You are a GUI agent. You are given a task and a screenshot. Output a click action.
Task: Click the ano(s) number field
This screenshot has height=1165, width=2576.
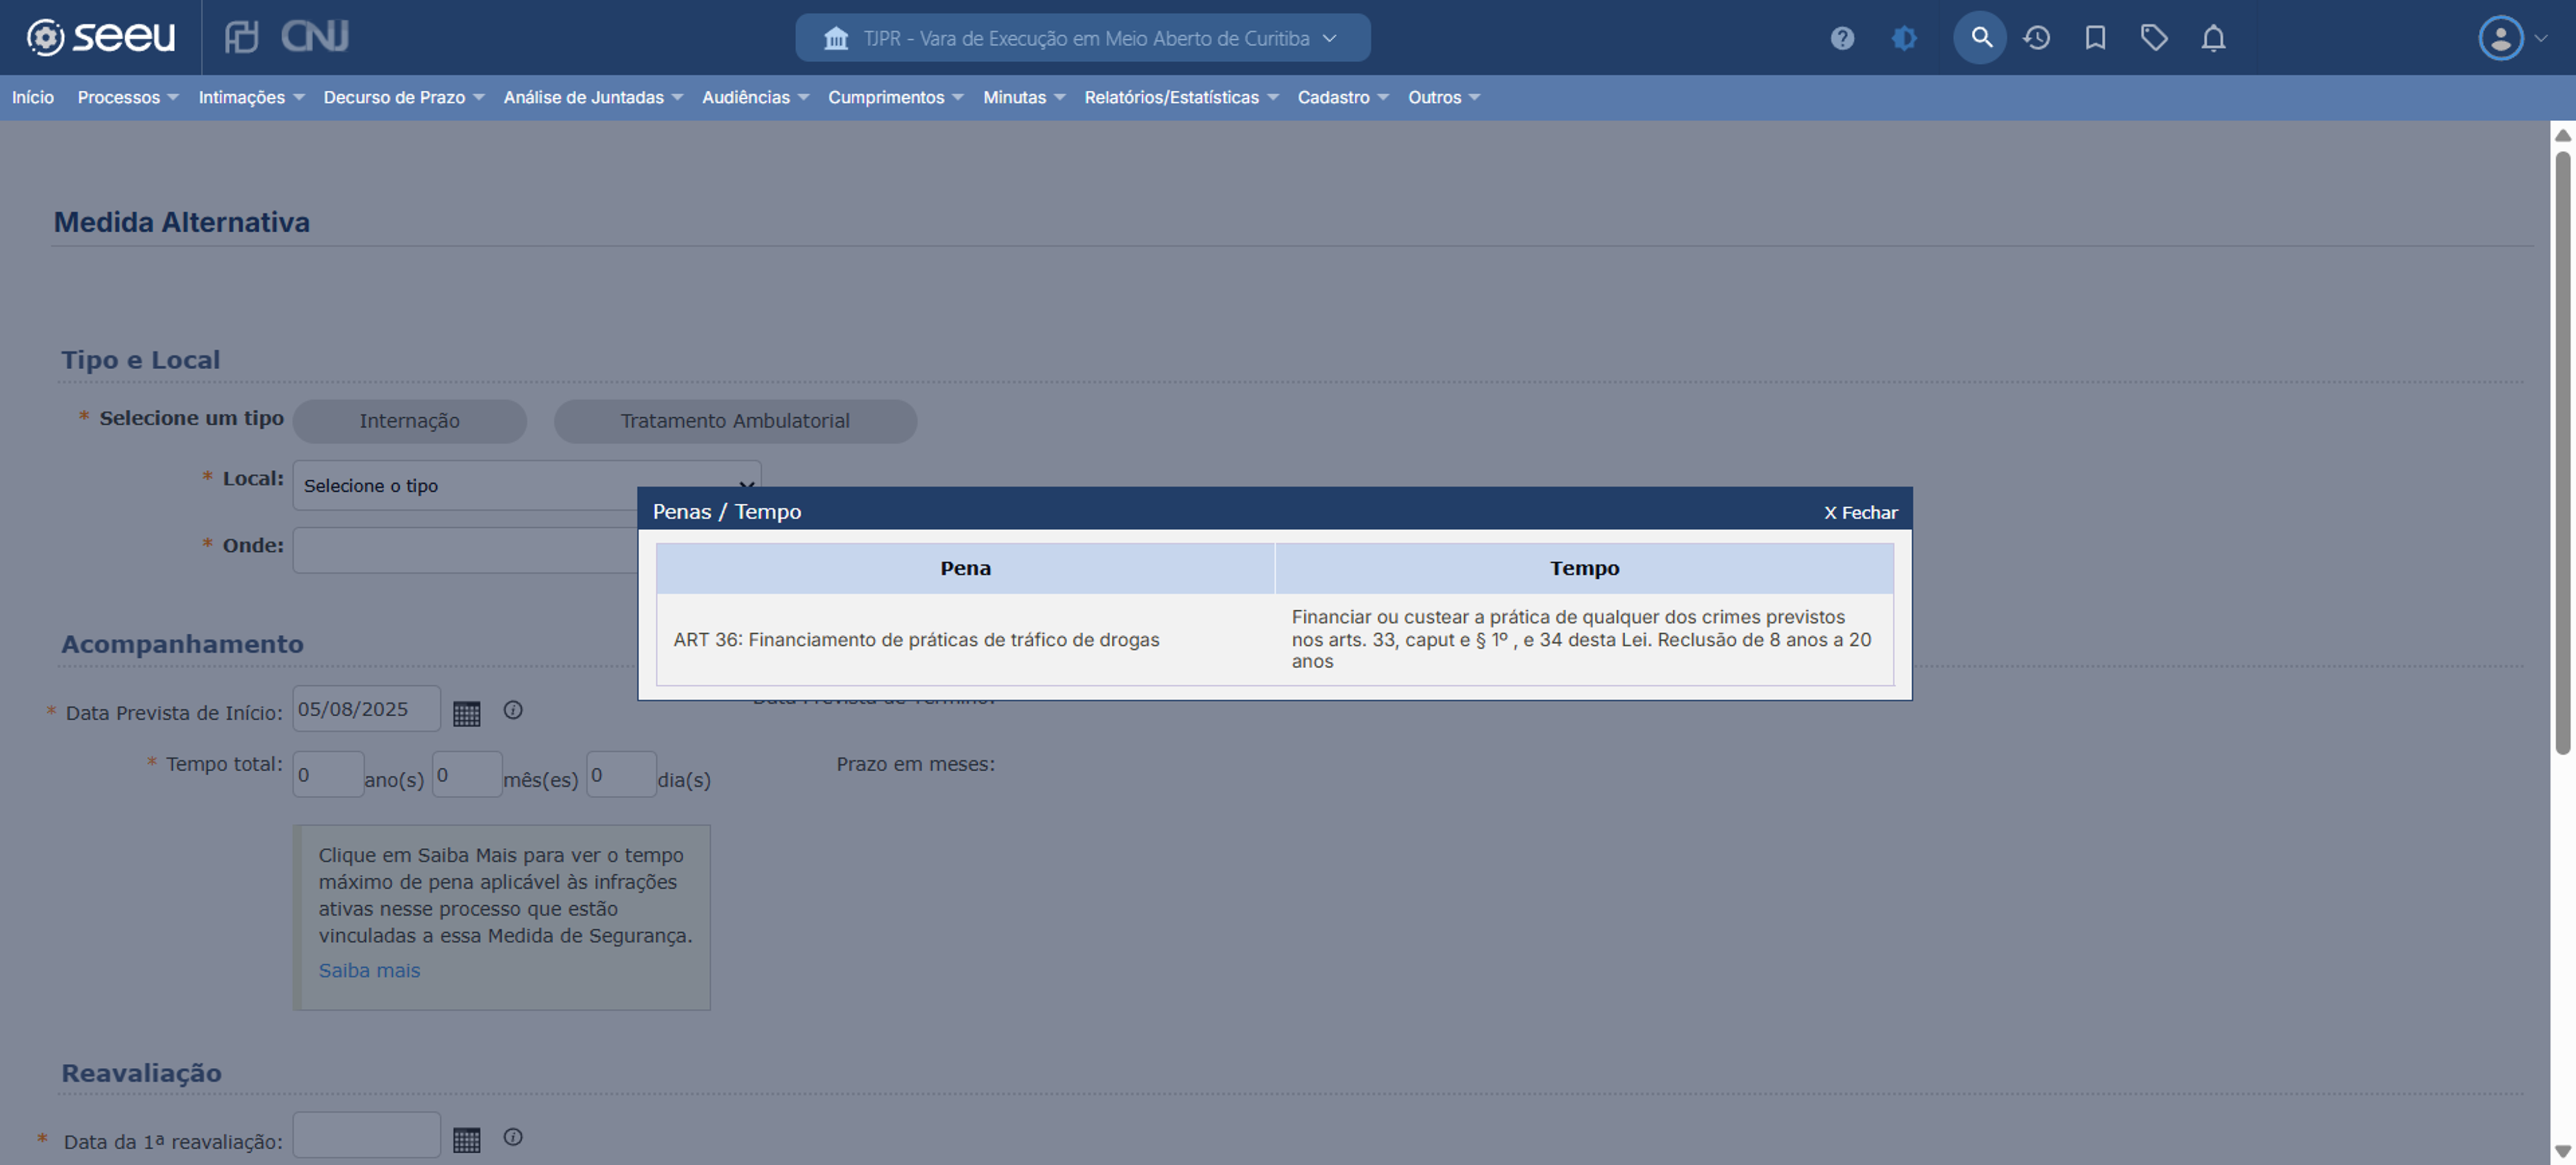328,774
